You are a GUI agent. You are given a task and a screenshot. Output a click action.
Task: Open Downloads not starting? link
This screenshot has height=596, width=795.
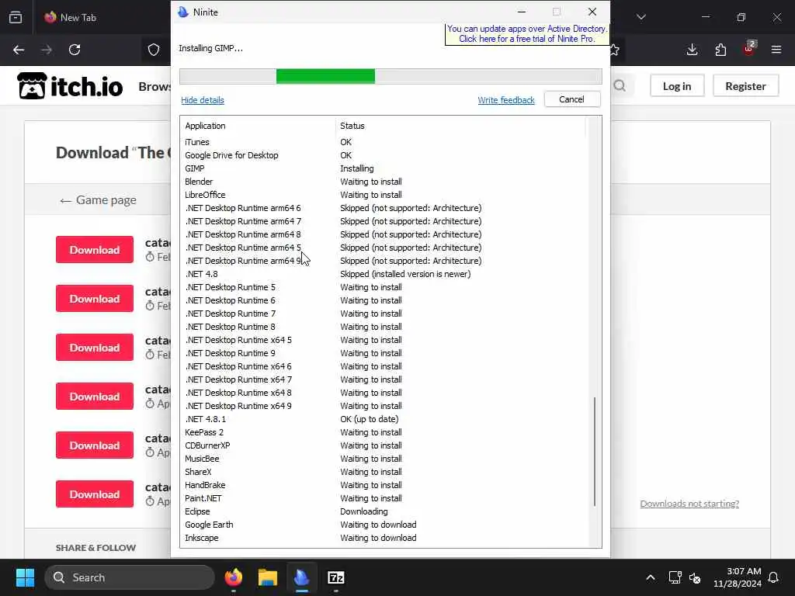coord(689,503)
